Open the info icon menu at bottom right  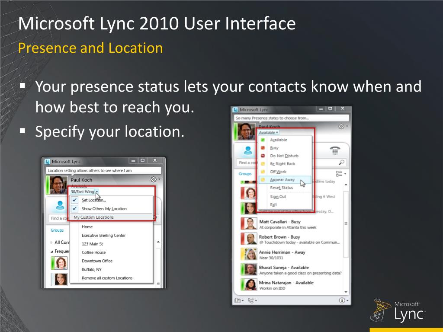(343, 300)
